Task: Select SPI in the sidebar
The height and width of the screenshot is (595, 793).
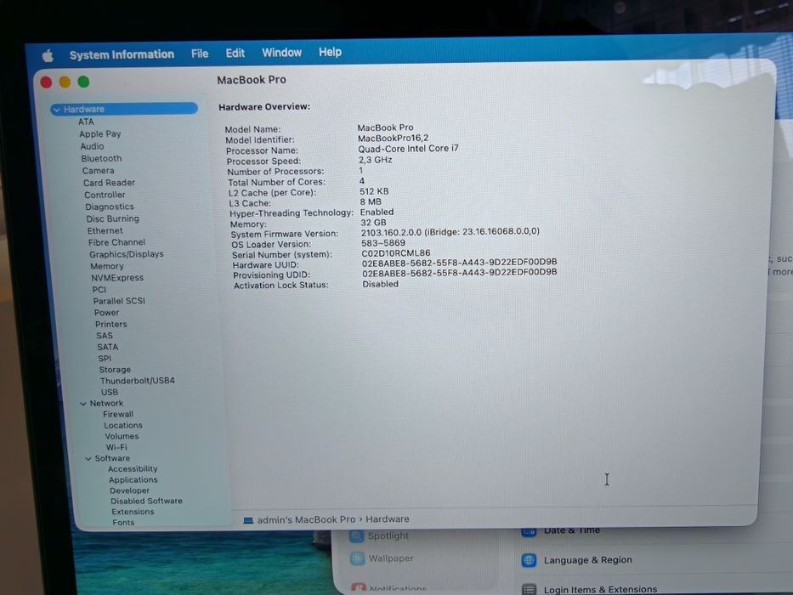Action: click(105, 358)
